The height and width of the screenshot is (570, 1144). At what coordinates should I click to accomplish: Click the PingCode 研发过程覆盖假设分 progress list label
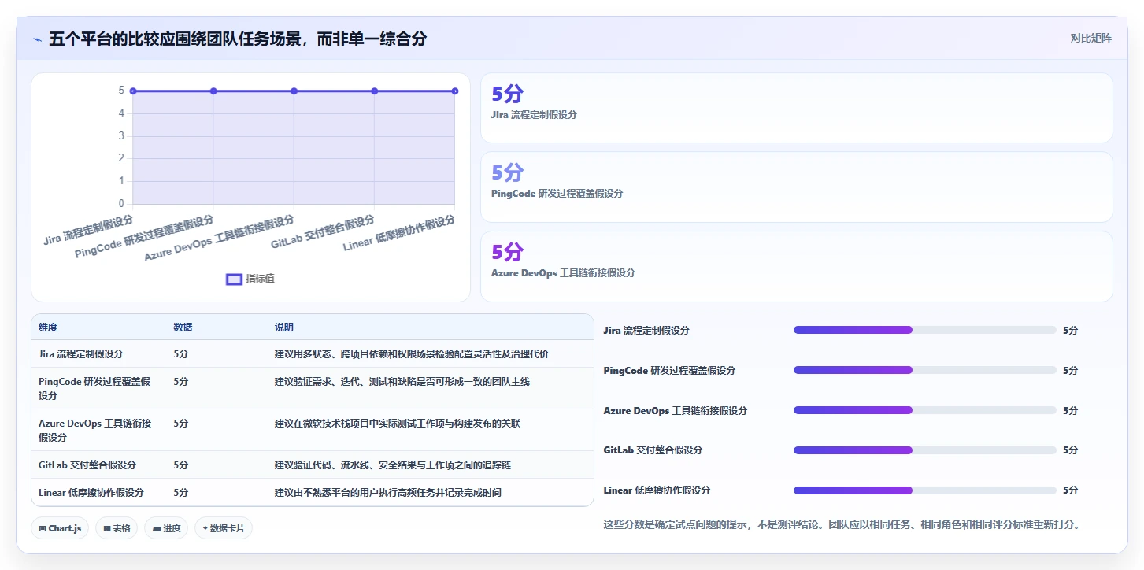coord(669,371)
